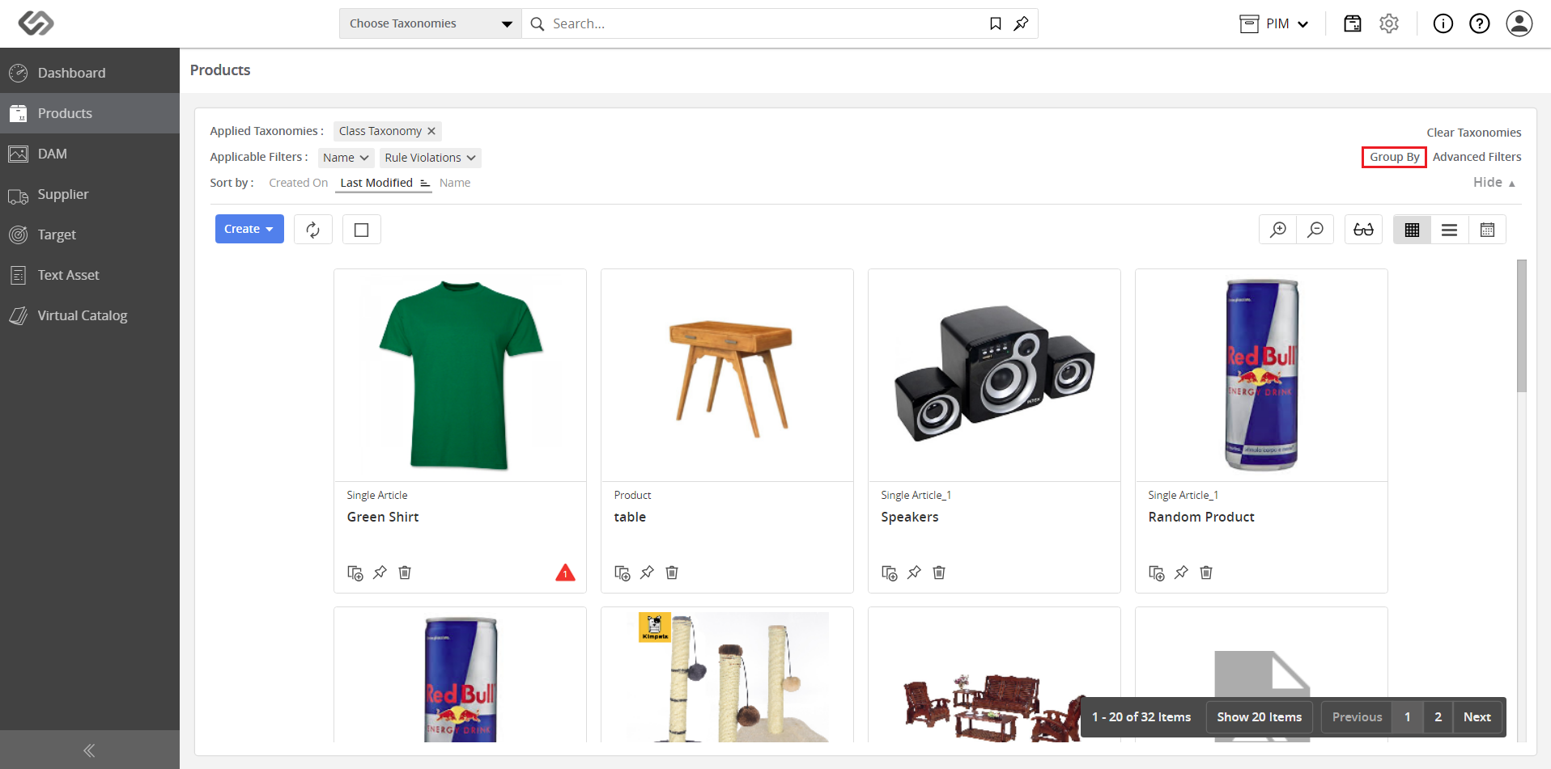
Task: Delete the Random Product item
Action: 1206,573
